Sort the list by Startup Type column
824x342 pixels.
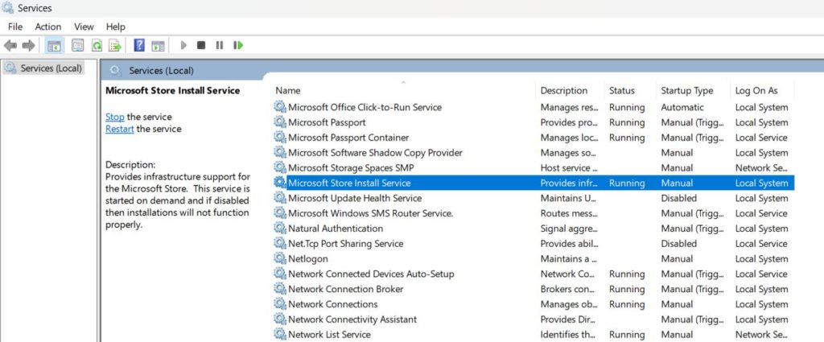[x=686, y=91]
